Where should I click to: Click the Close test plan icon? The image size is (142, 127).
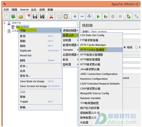click(28, 16)
